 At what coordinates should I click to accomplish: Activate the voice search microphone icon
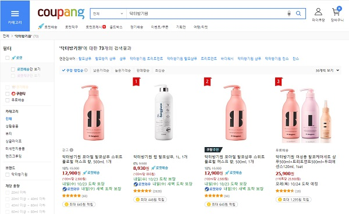289,13
